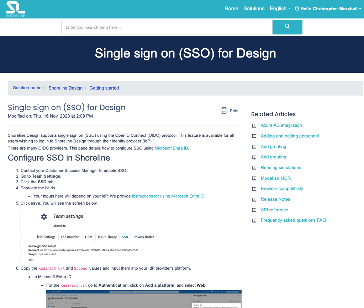Click the book icon beside Adding and editing personnel

(x=254, y=136)
